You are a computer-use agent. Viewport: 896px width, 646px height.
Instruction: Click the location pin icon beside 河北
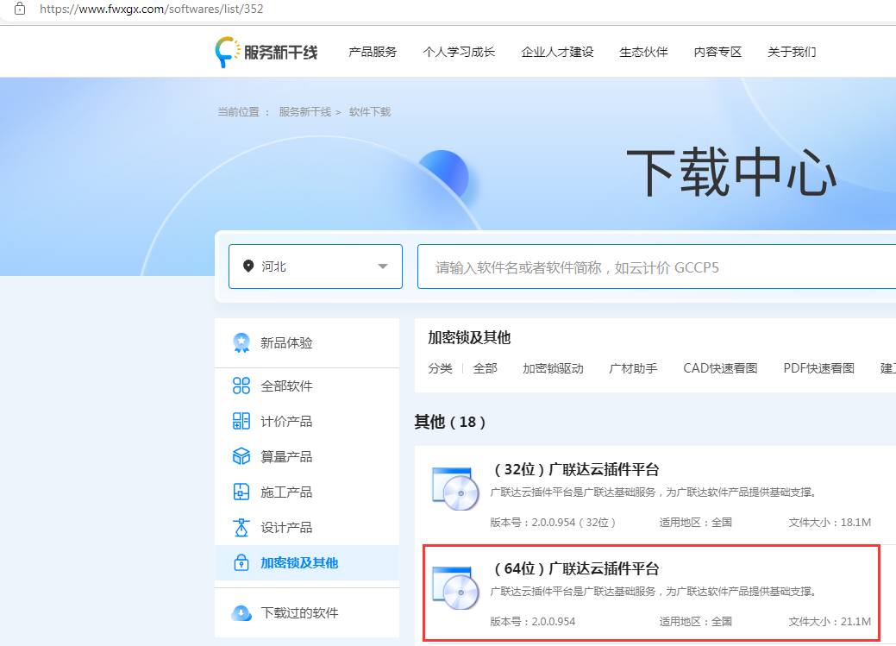click(x=248, y=266)
